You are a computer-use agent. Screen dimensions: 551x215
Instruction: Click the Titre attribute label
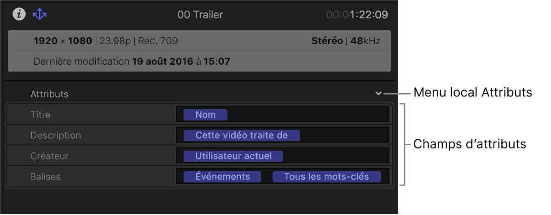click(41, 115)
